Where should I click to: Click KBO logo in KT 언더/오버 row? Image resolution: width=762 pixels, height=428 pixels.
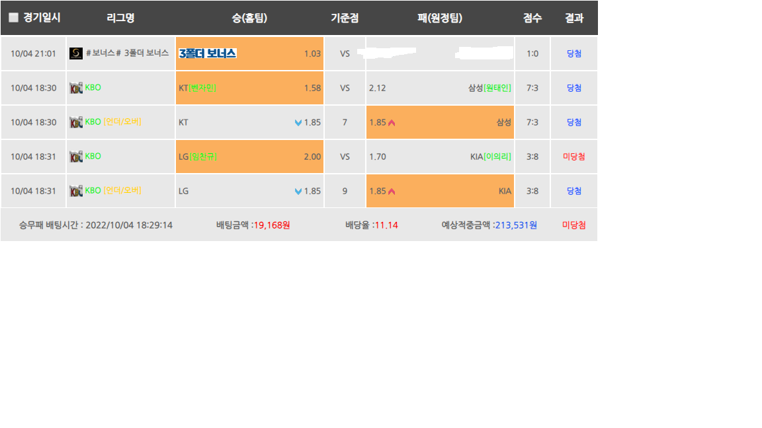(76, 122)
